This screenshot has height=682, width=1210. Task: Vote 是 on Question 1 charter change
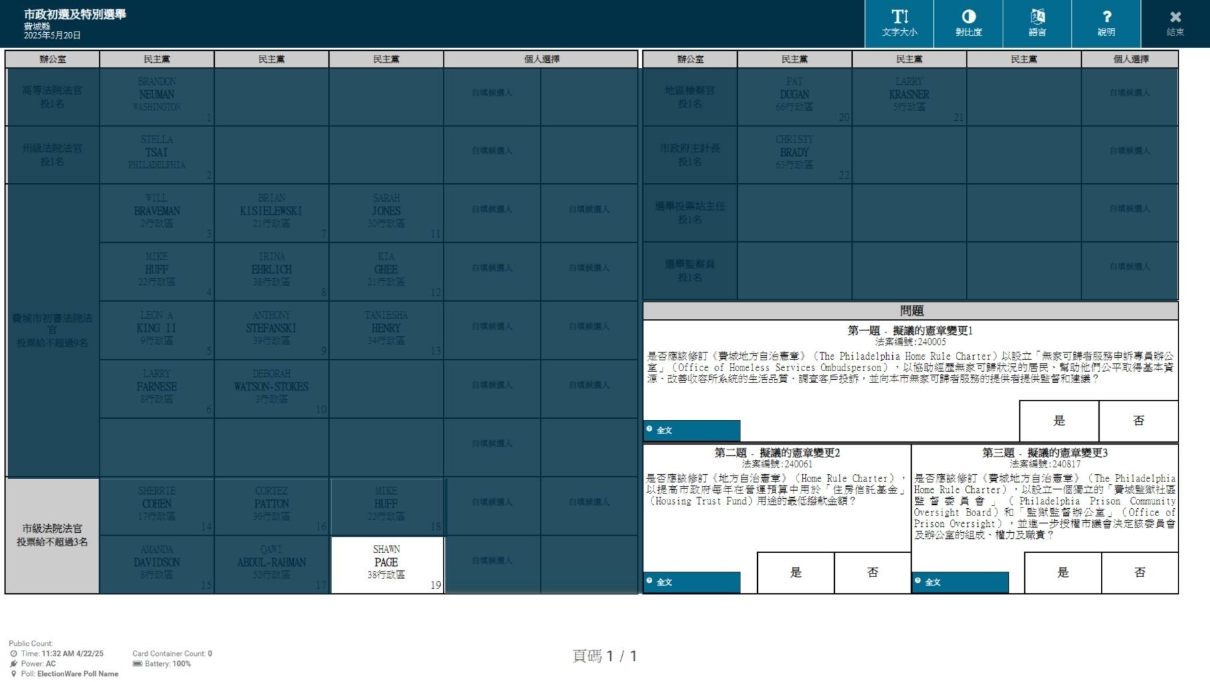coord(1059,421)
